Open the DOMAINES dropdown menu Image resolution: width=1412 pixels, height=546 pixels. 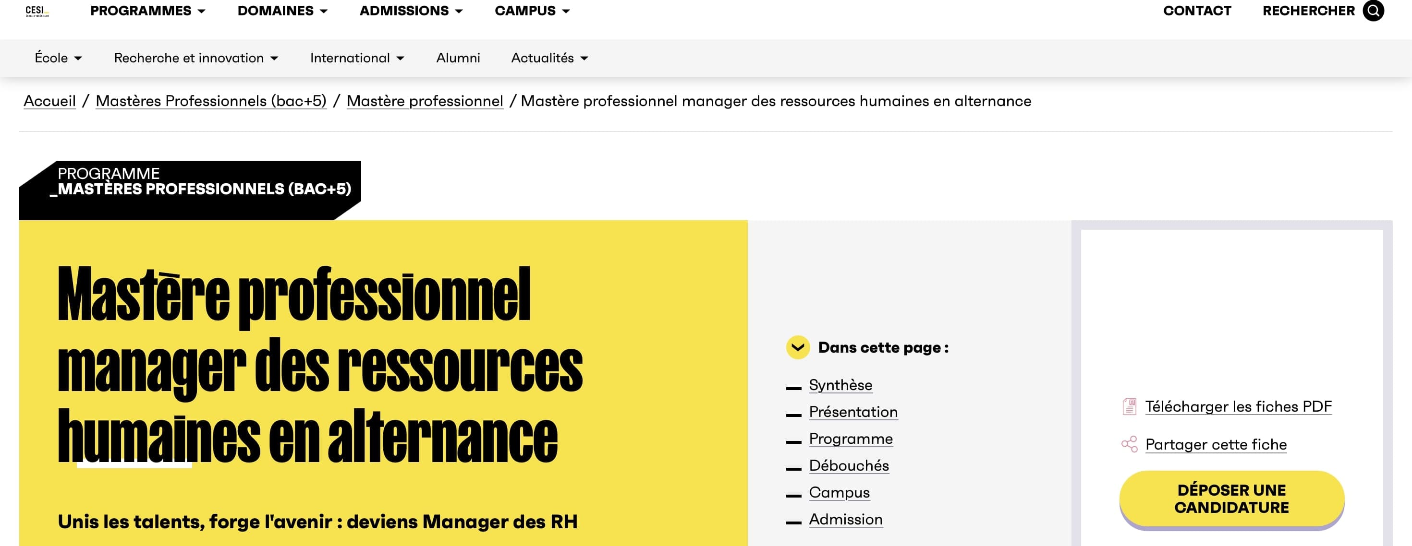click(282, 11)
